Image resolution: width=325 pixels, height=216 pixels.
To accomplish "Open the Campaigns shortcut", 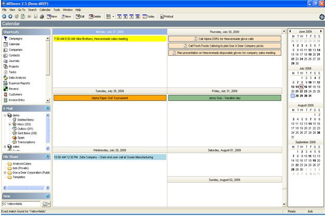I will pos(13,39).
